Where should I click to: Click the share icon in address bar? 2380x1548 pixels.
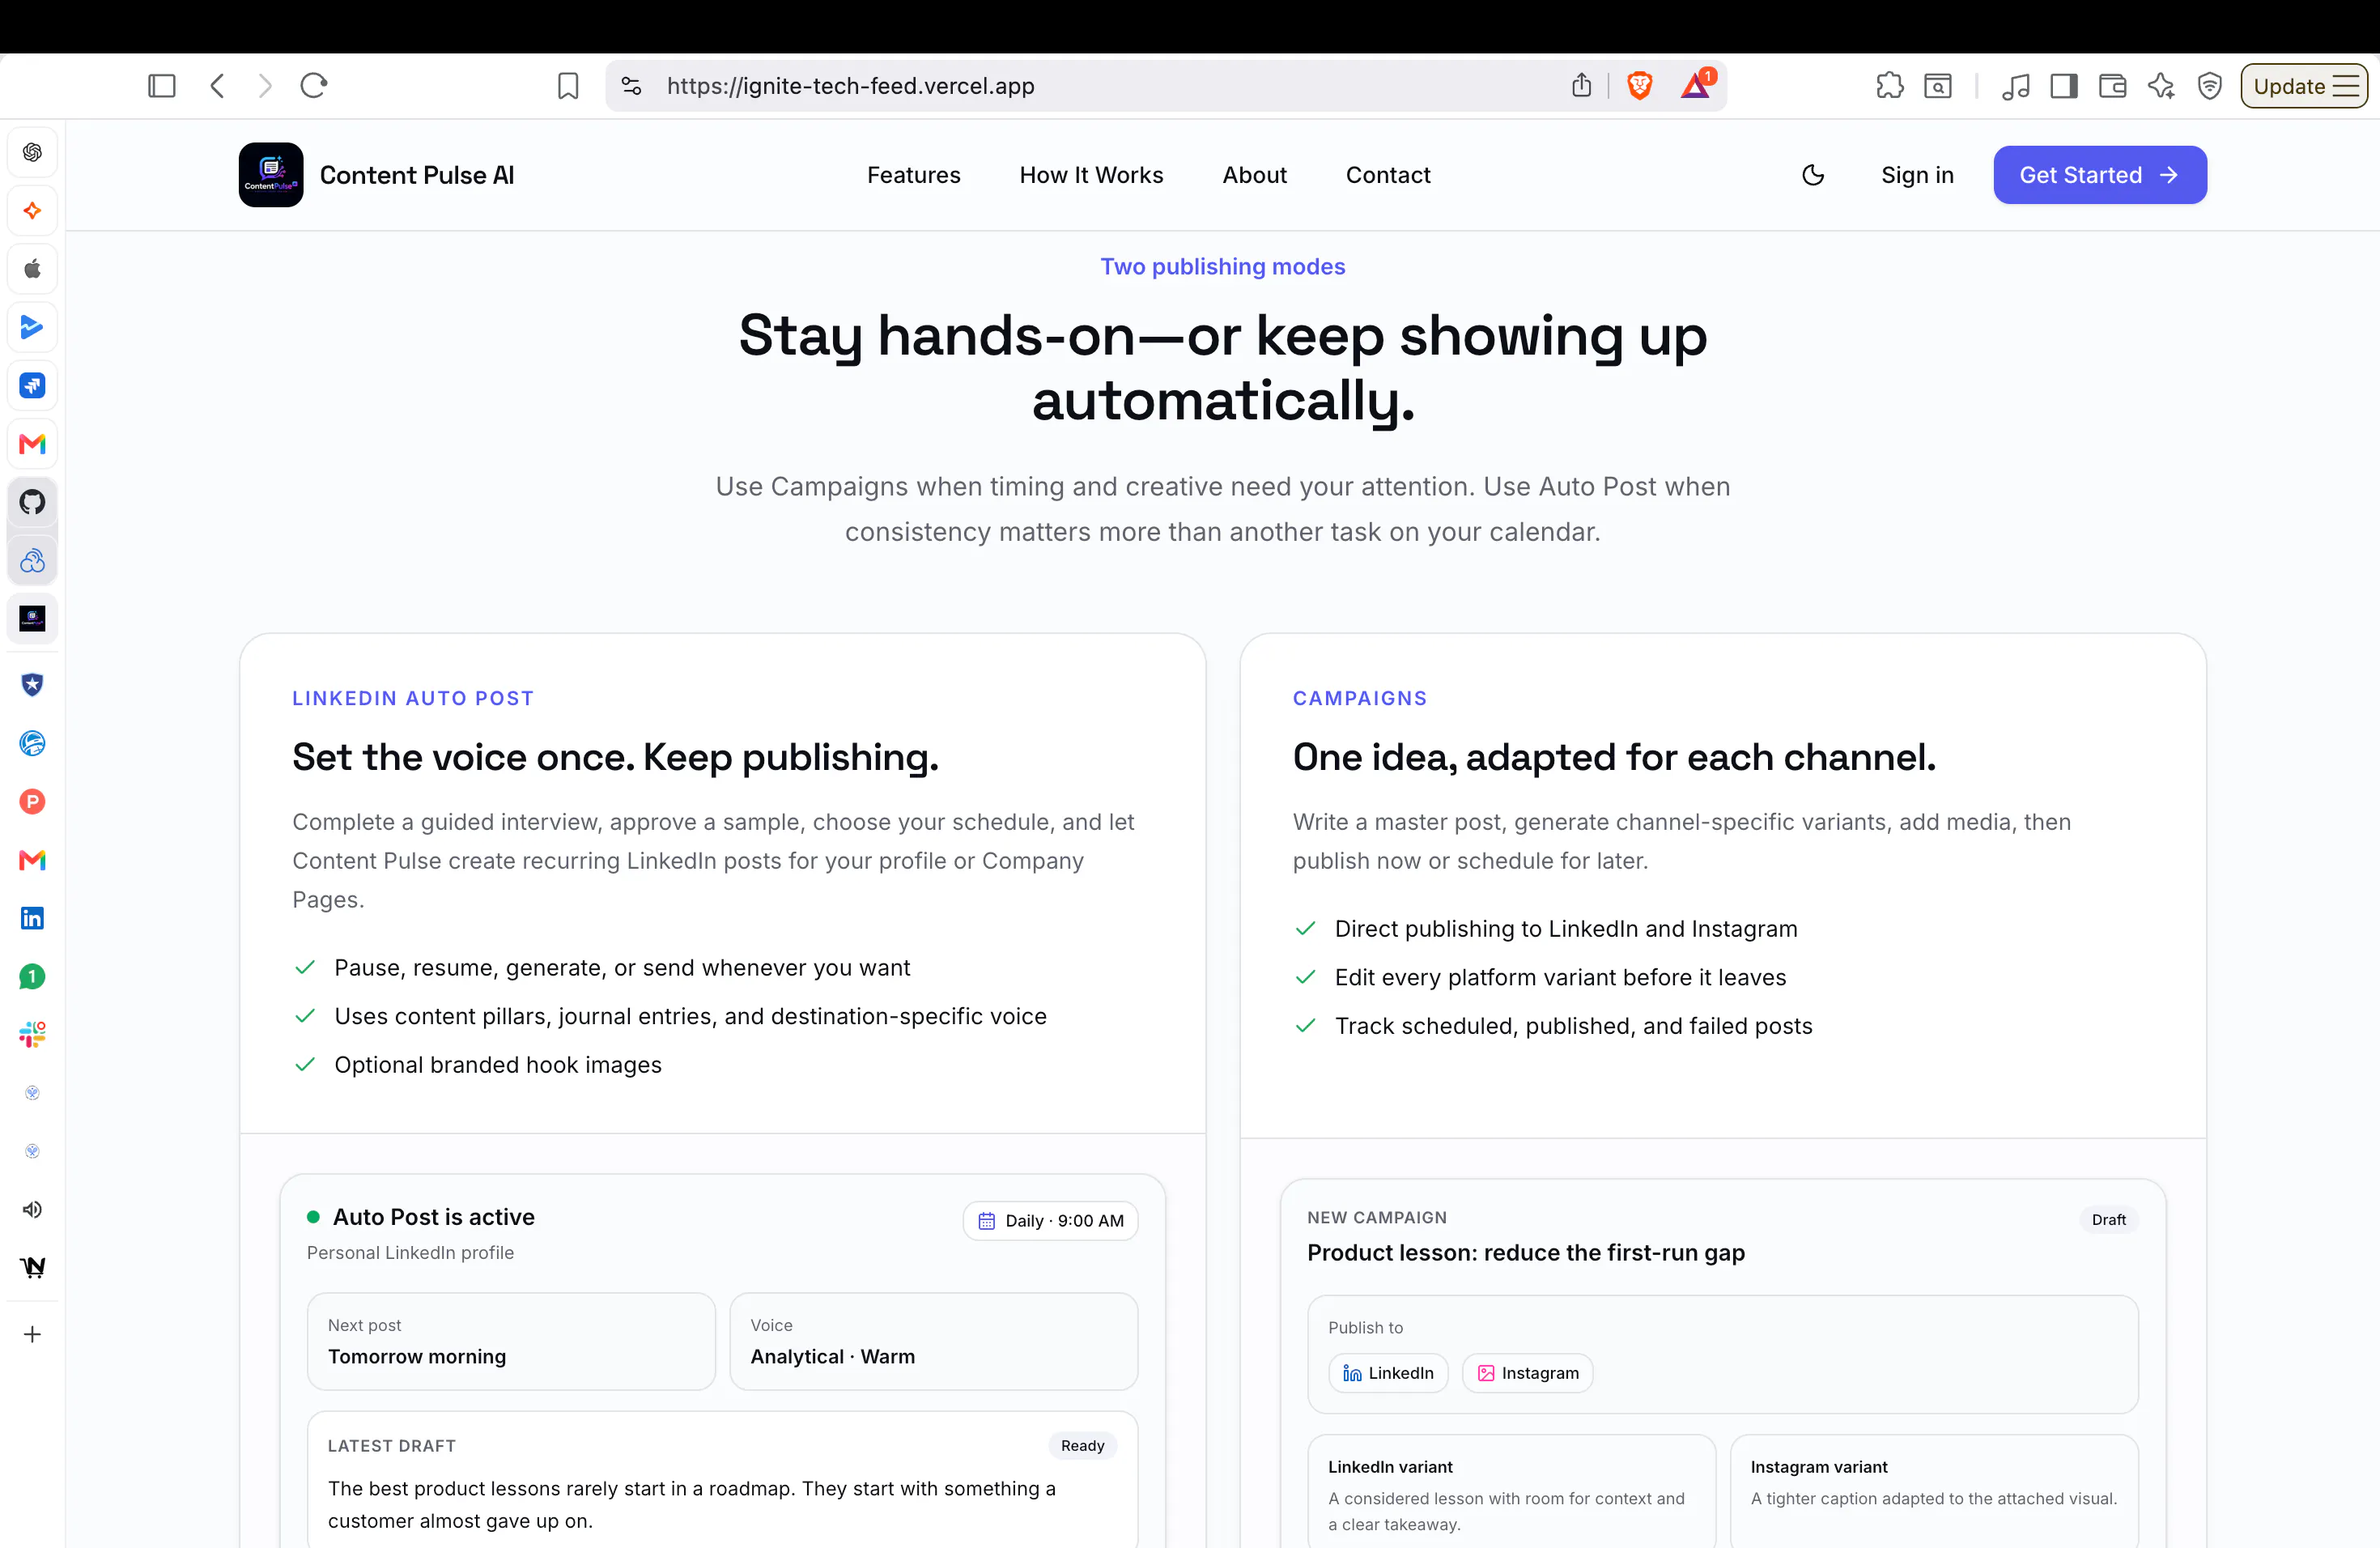(x=1581, y=86)
